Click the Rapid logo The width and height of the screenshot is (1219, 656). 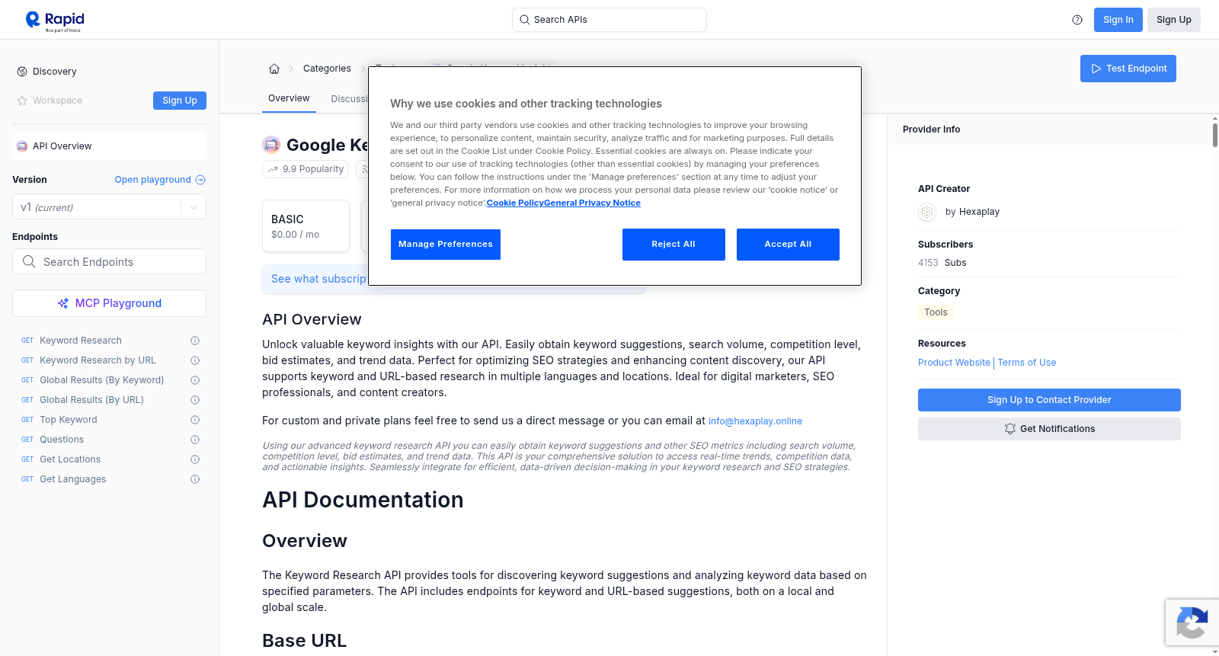click(55, 21)
